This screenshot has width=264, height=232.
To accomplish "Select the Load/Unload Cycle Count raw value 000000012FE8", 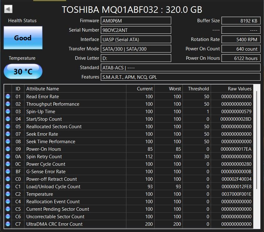I will (x=236, y=186).
